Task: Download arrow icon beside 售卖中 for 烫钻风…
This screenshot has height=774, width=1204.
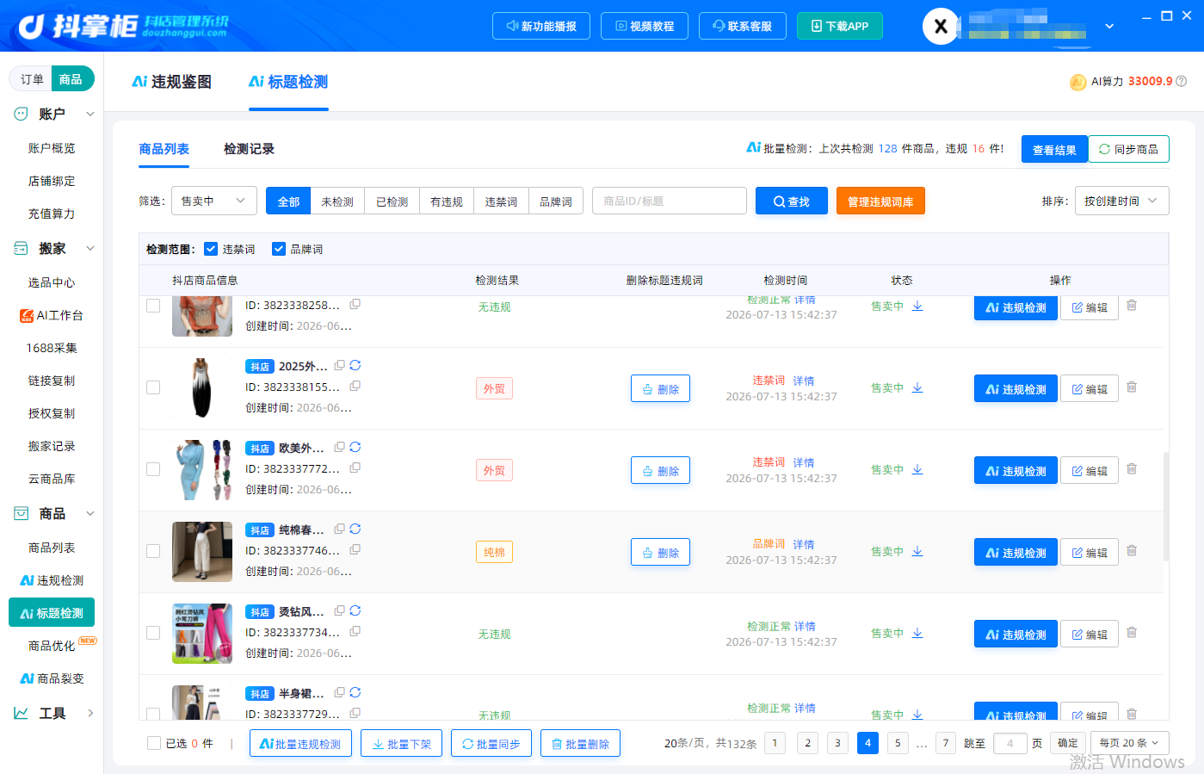Action: click(917, 633)
